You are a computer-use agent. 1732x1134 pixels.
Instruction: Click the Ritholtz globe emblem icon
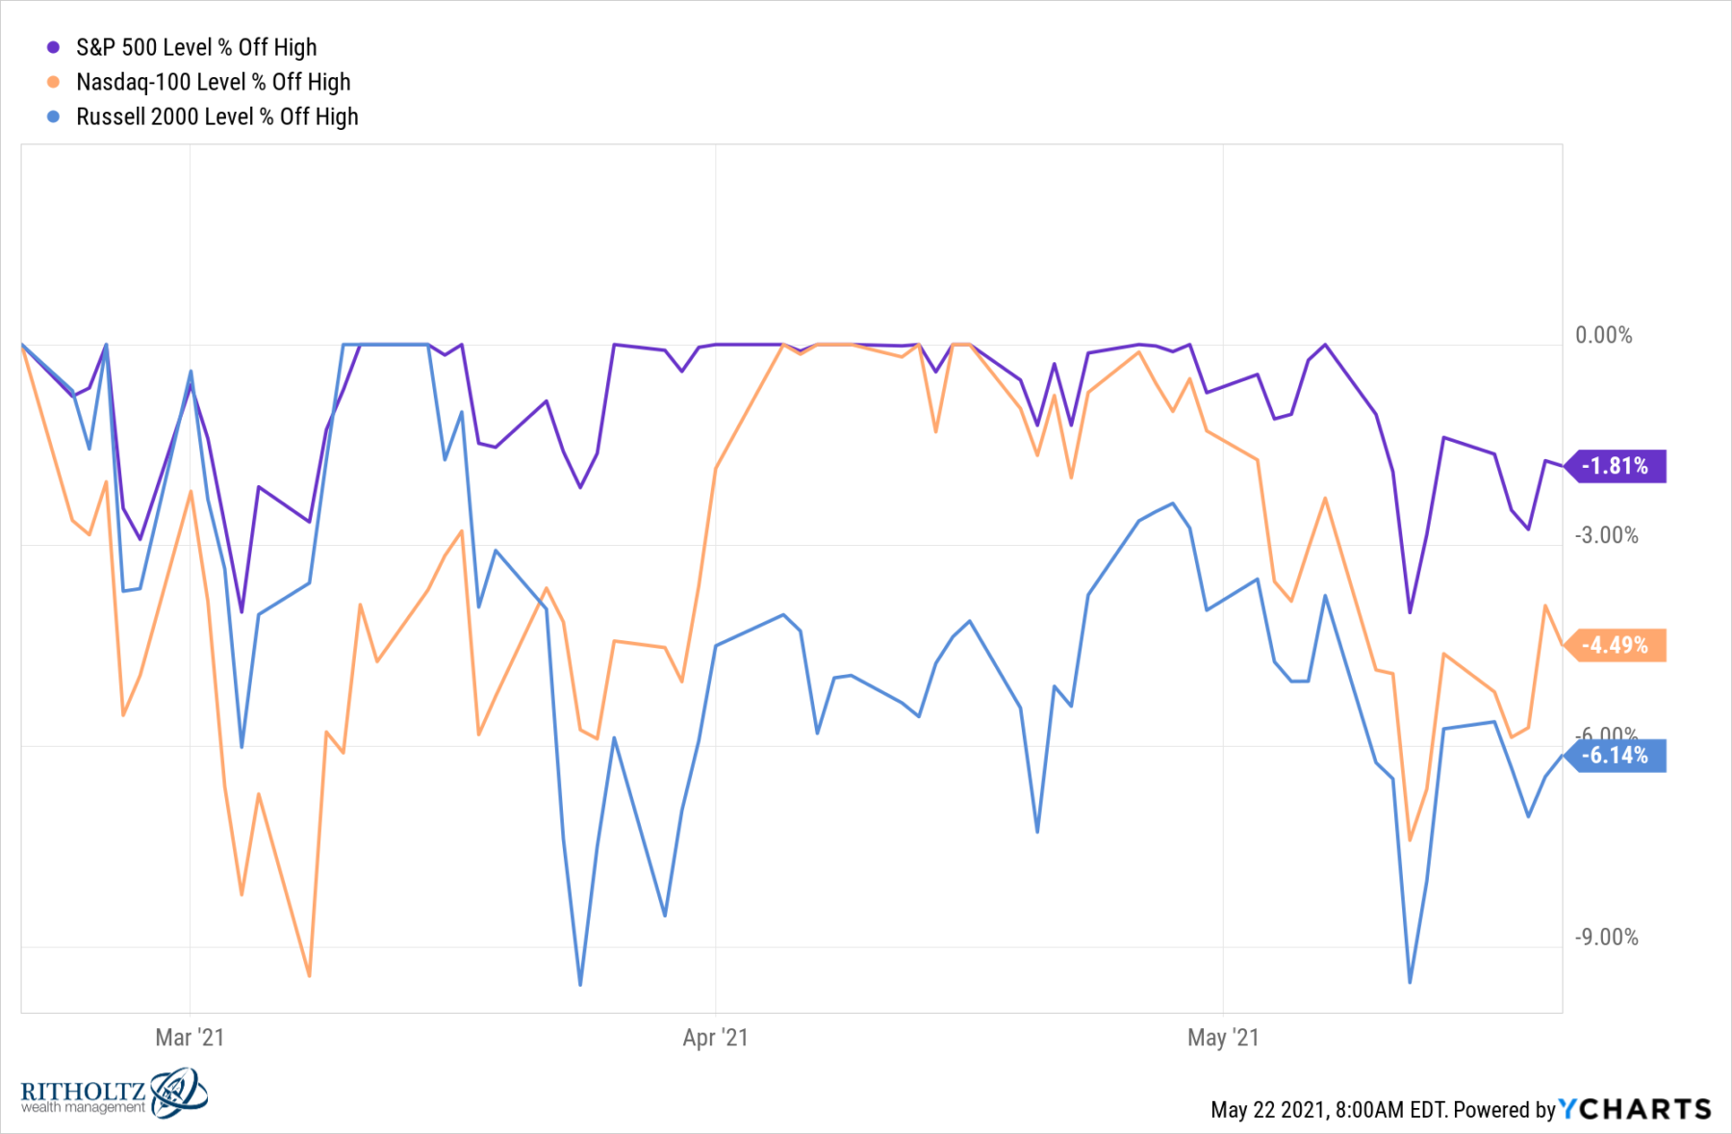click(179, 1092)
